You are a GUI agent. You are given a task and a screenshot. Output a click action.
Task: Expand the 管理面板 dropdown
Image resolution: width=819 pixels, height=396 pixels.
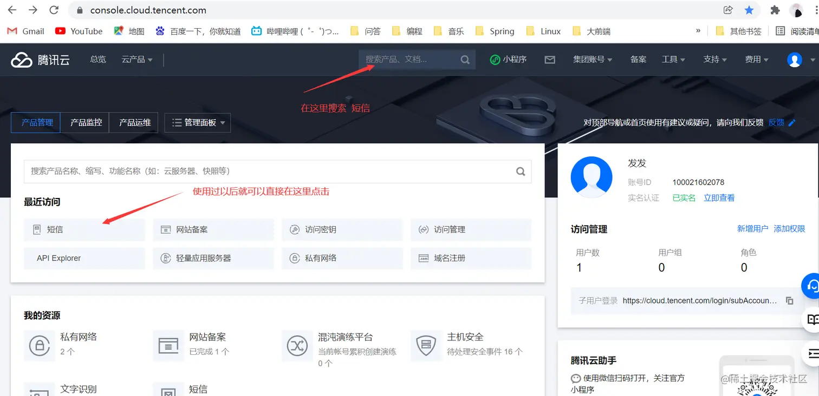[198, 123]
